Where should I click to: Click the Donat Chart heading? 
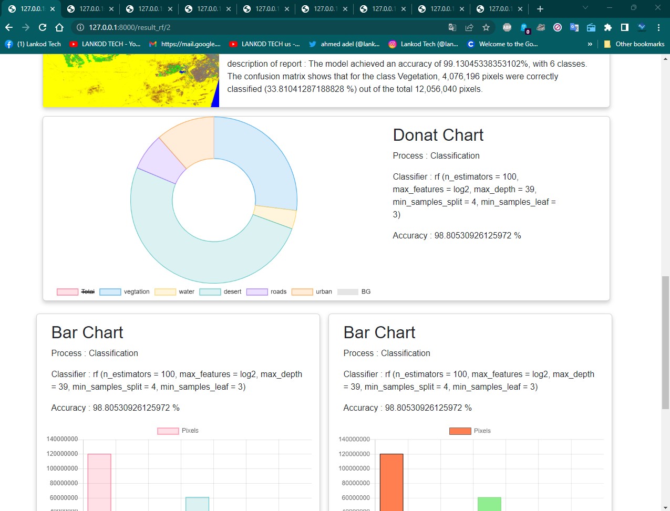point(438,135)
